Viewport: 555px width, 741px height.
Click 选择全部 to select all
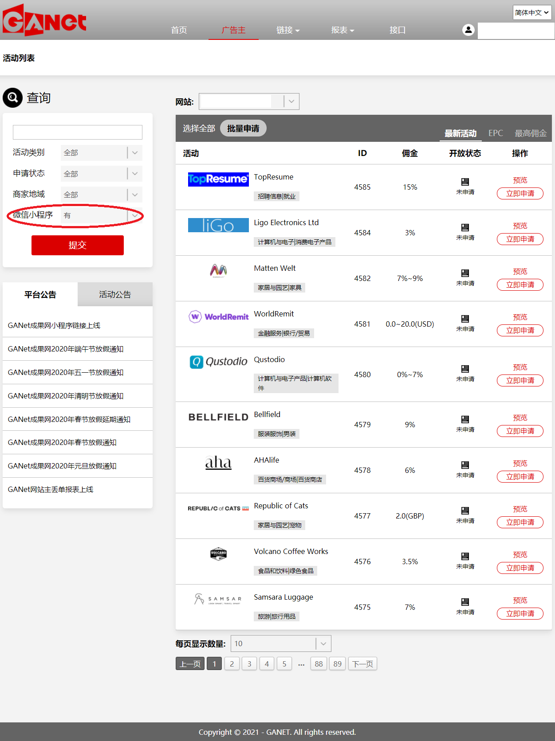(x=199, y=128)
